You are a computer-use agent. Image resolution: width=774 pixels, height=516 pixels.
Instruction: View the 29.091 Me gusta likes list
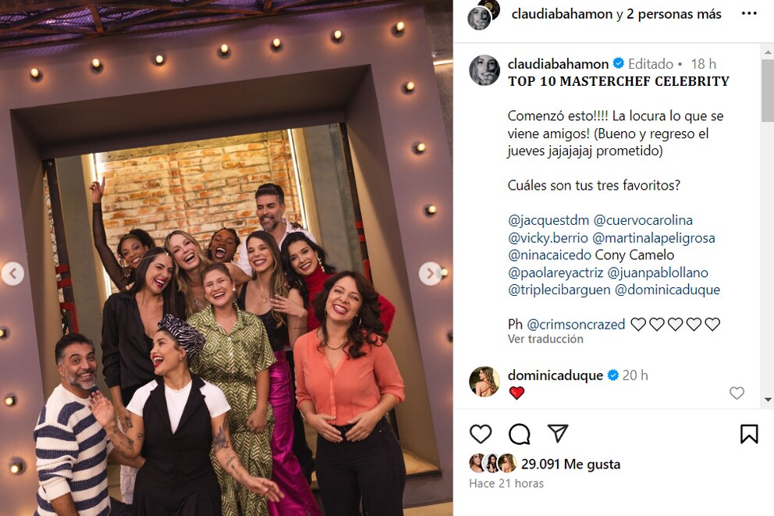pos(570,464)
